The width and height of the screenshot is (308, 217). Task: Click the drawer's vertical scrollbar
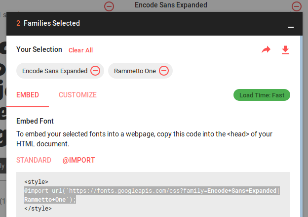click(x=301, y=126)
